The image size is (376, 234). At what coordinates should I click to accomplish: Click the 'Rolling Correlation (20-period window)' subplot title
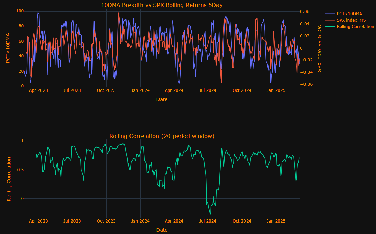coord(162,136)
